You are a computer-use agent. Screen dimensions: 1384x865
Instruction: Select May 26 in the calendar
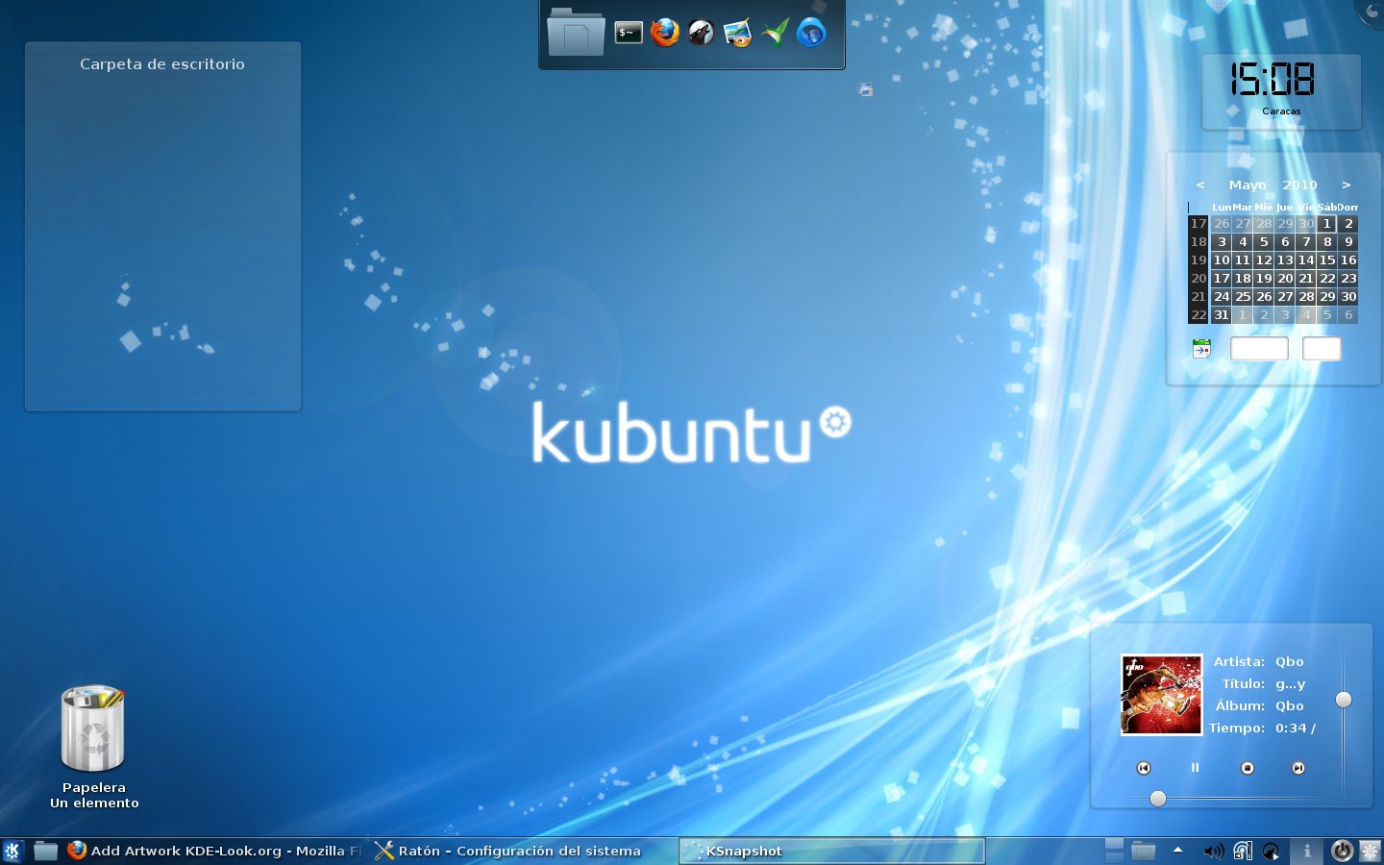coord(1264,296)
